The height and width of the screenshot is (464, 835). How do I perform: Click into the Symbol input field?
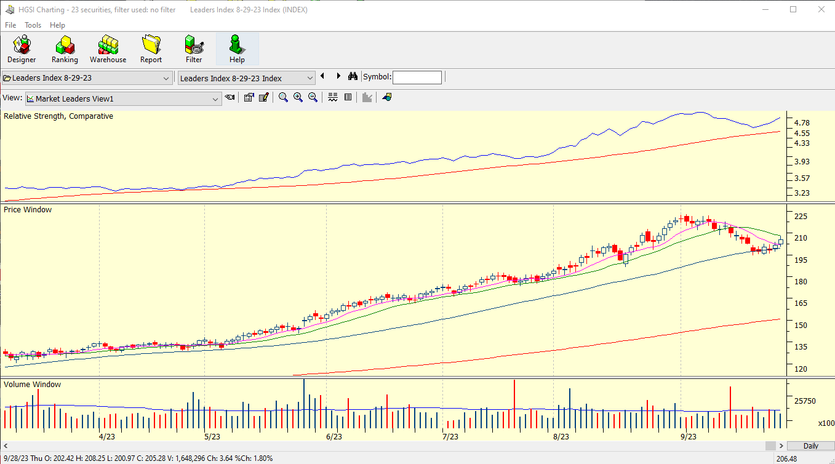pyautogui.click(x=417, y=78)
